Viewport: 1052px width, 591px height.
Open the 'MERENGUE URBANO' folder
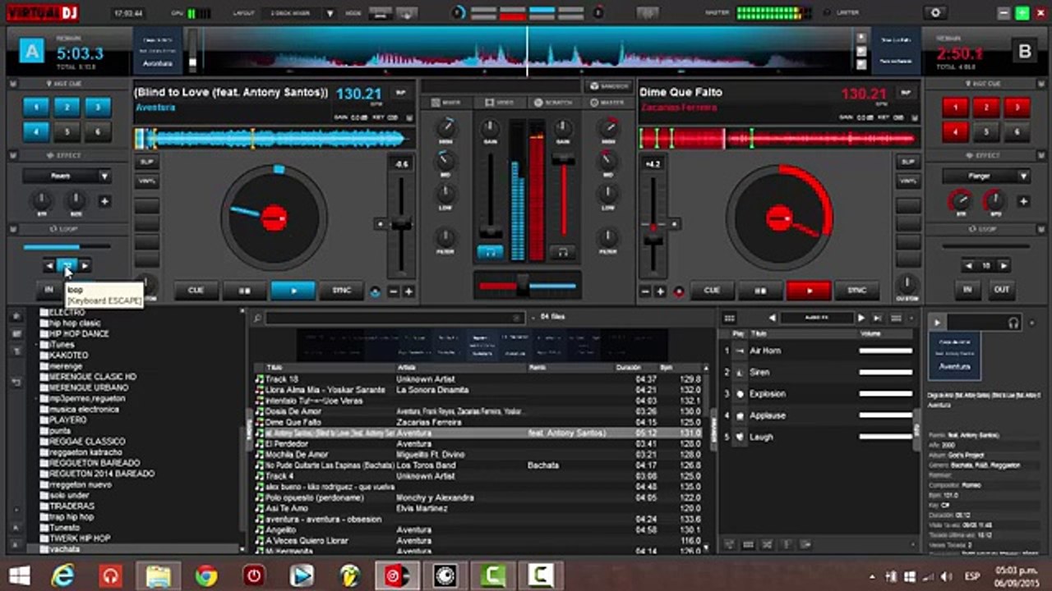pos(88,387)
